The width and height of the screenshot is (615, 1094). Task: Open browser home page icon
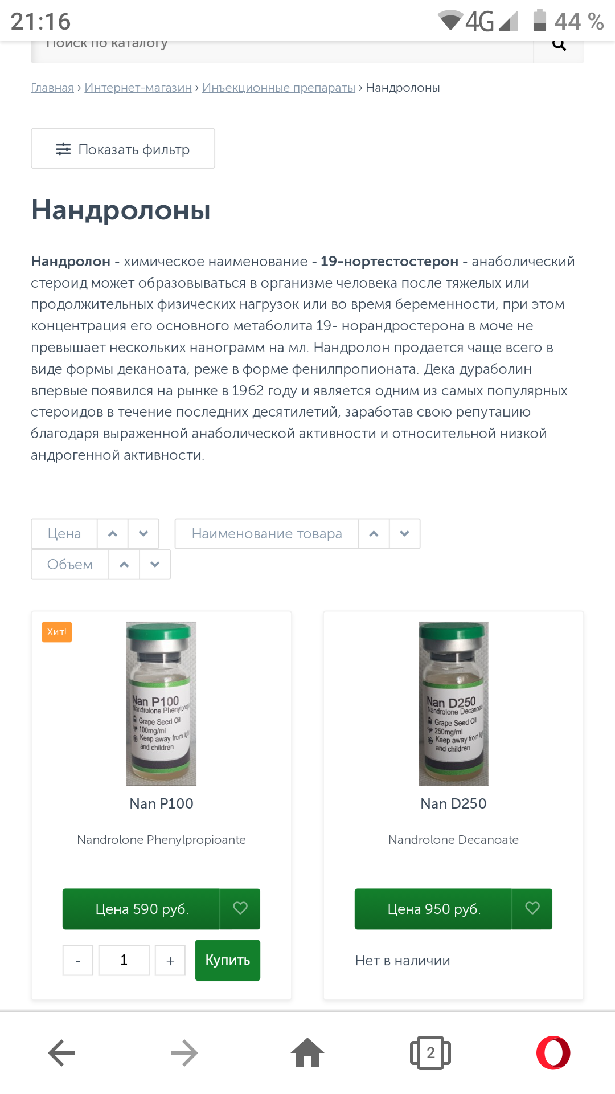click(x=307, y=1052)
